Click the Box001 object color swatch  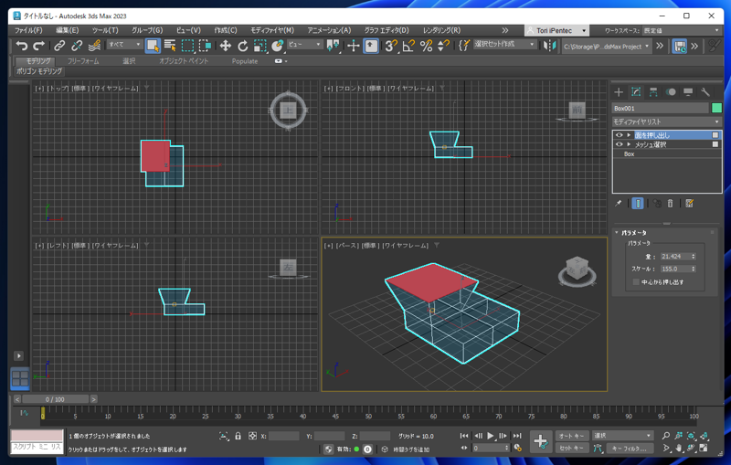click(x=716, y=108)
